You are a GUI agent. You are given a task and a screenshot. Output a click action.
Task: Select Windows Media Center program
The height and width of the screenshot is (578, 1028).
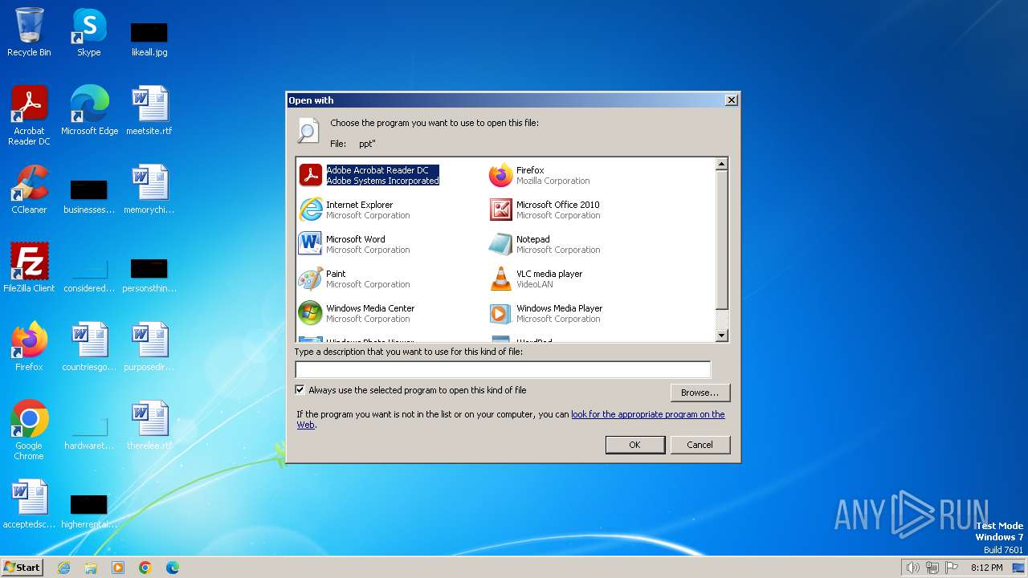[357, 313]
